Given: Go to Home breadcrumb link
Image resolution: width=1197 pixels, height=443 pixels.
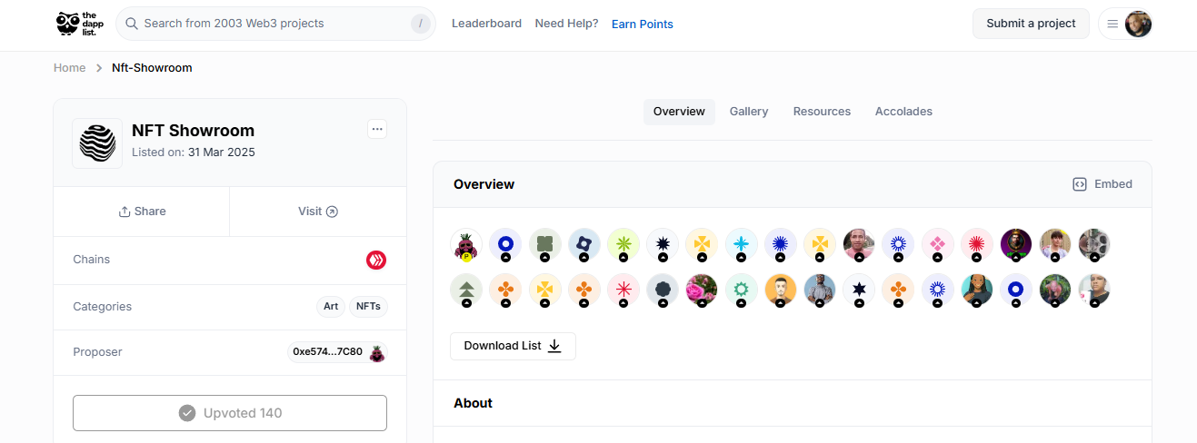Looking at the screenshot, I should [69, 68].
